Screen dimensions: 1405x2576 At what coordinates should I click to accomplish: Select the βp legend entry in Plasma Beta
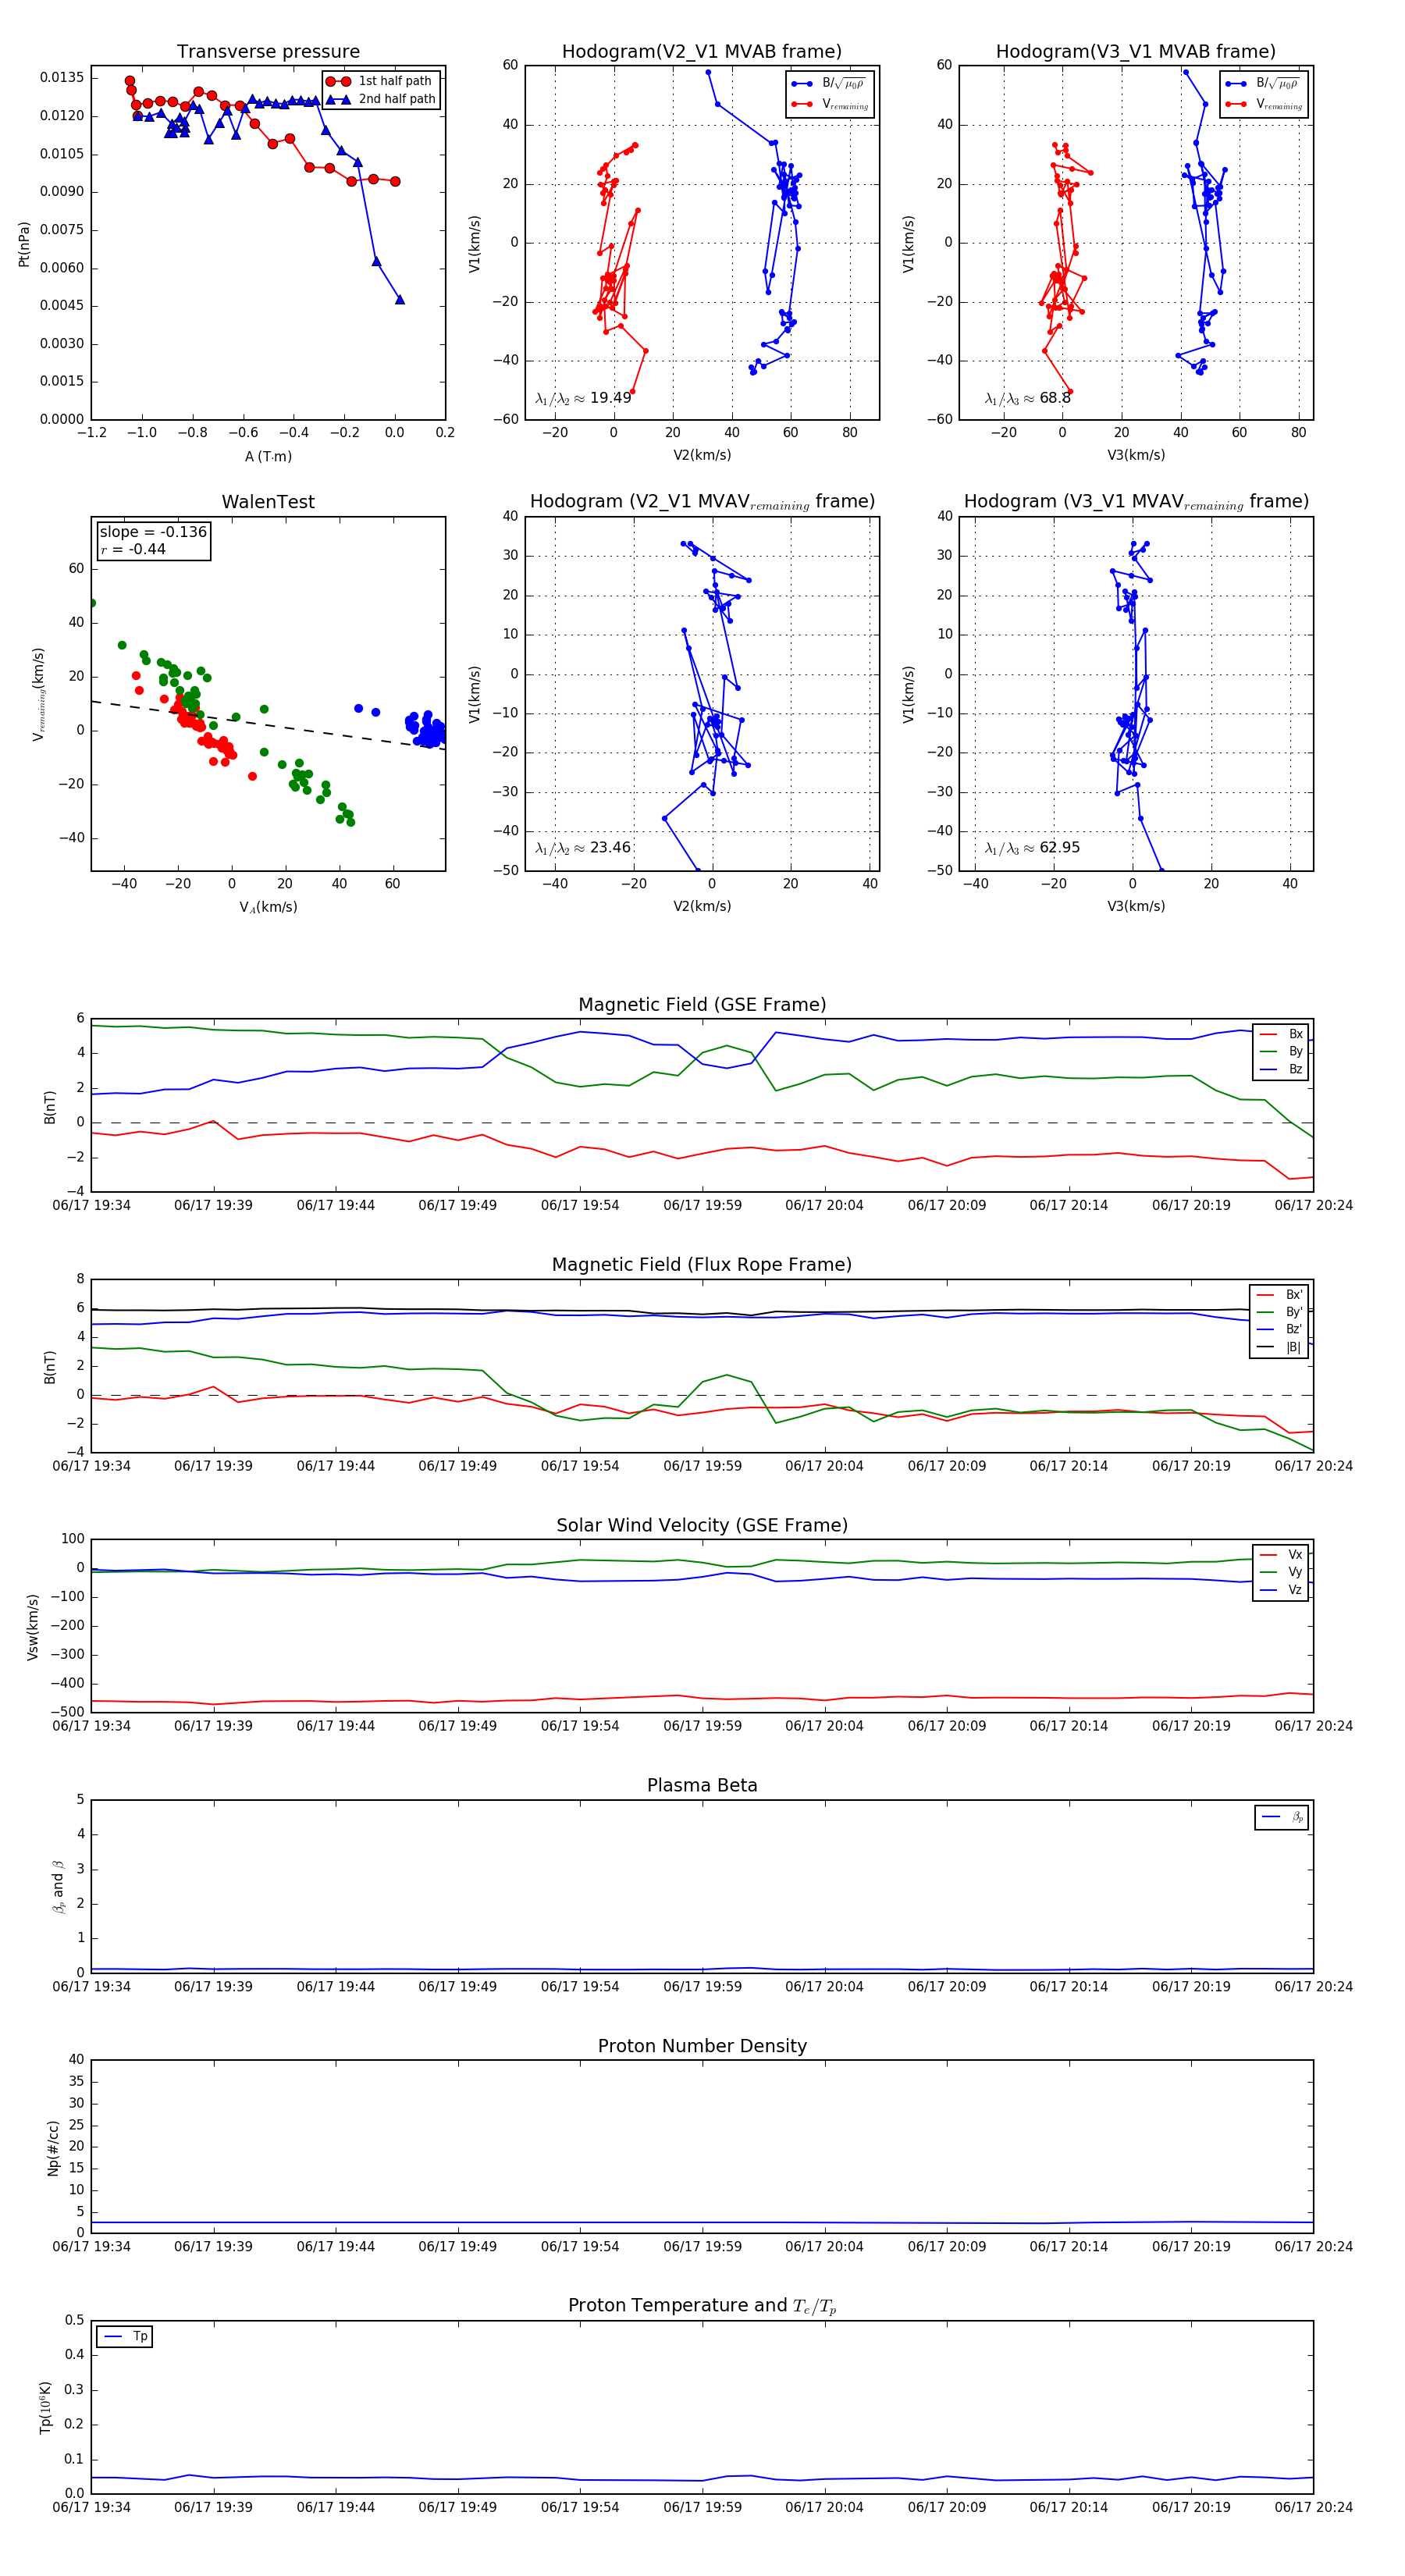pyautogui.click(x=1282, y=1817)
